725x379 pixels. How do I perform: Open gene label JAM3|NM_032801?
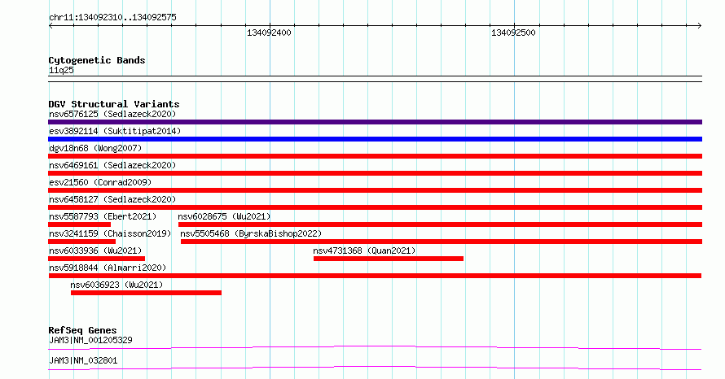(x=83, y=360)
